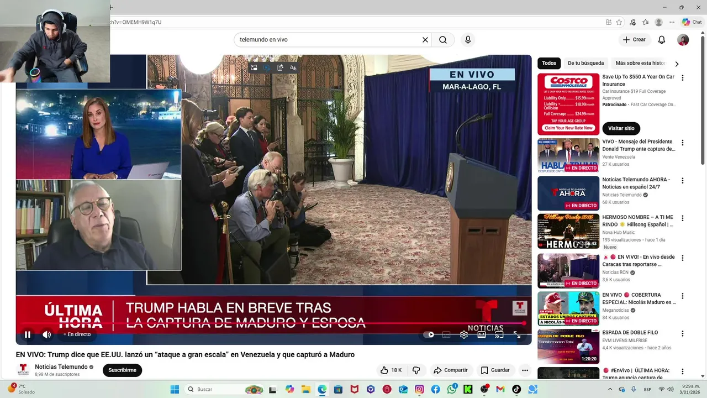Screen dimensions: 707x398
Task: Pause the live video
Action: click(x=27, y=334)
